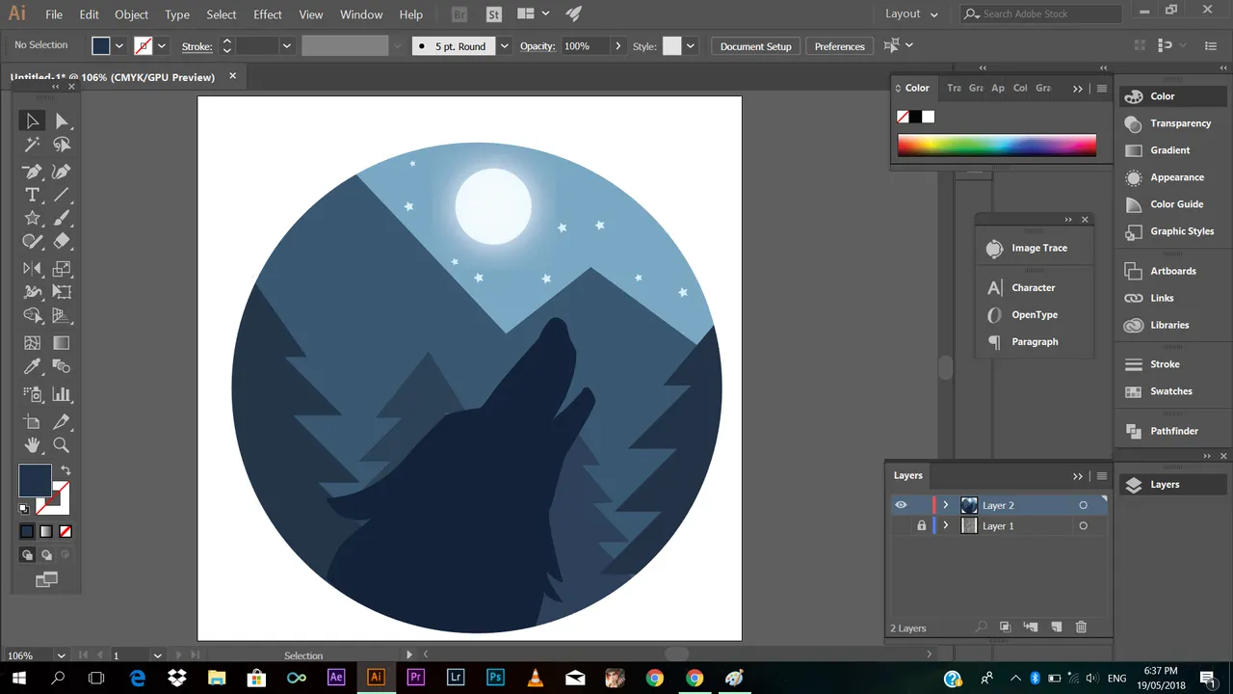
Task: Activate the Artboard tool
Action: (32, 421)
